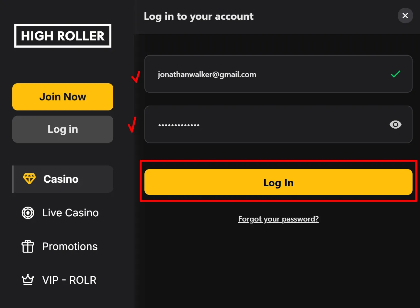Click the Live Casino chip icon
The height and width of the screenshot is (308, 420).
point(28,213)
